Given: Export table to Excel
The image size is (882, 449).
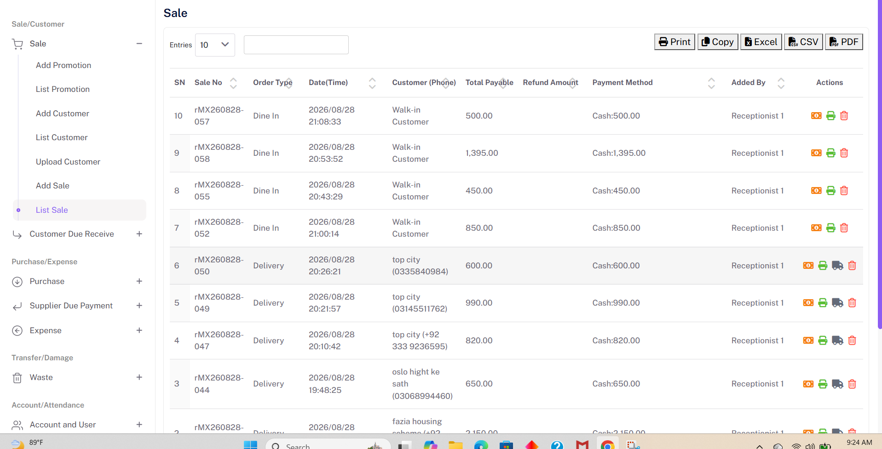Looking at the screenshot, I should click(761, 42).
